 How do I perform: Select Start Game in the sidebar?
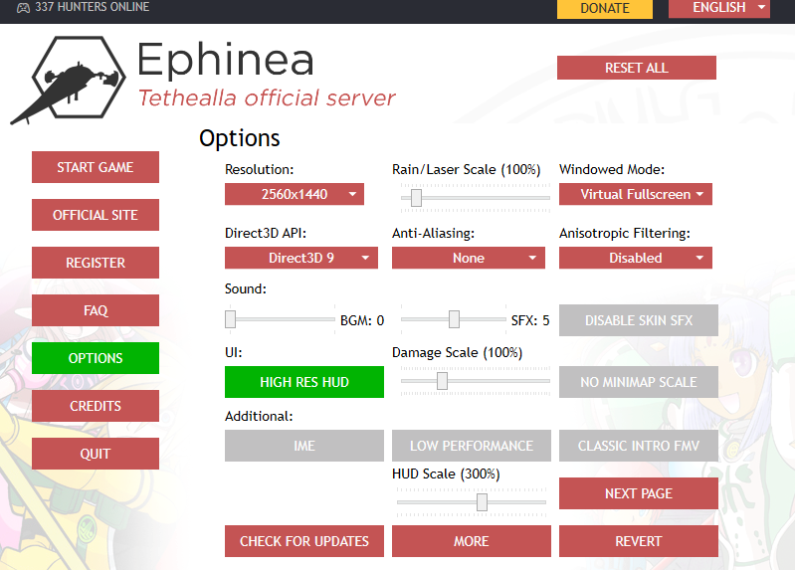[x=96, y=167]
